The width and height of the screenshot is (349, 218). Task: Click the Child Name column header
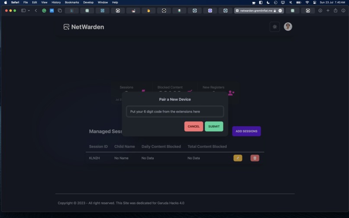tap(124, 146)
